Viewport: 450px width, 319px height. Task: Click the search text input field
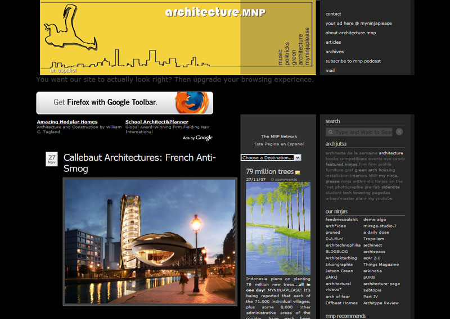coord(363,133)
